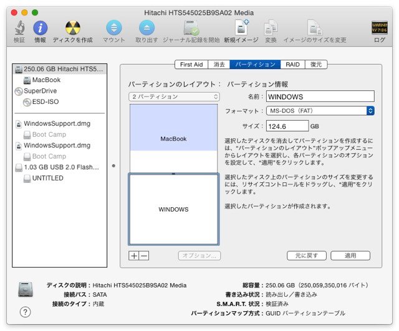399x331 pixels.
Task: Switch to the Restore (復元) tab
Action: point(316,65)
